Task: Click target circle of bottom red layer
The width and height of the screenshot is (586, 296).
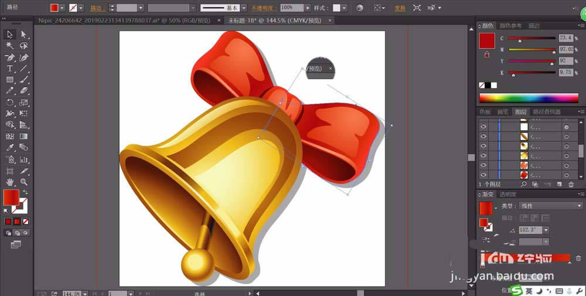Action: click(x=567, y=175)
